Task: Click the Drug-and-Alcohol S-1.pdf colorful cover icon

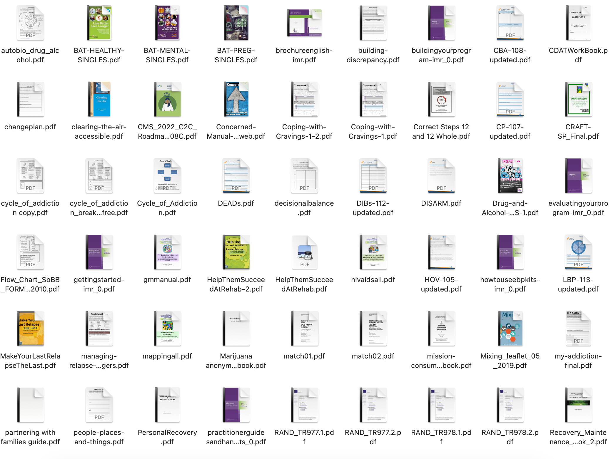Action: 510,176
